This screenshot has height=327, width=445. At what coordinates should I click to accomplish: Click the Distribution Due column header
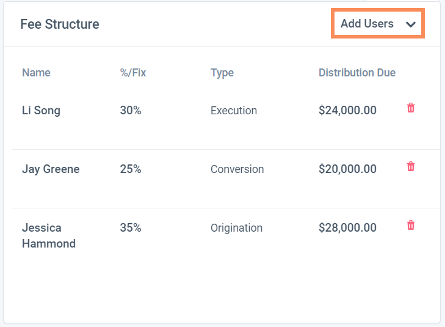coord(357,73)
